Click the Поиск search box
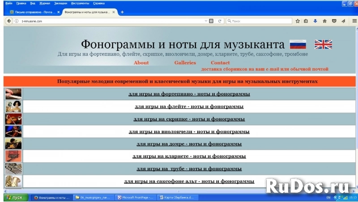Screen dimensions: 358x202 click(259, 21)
